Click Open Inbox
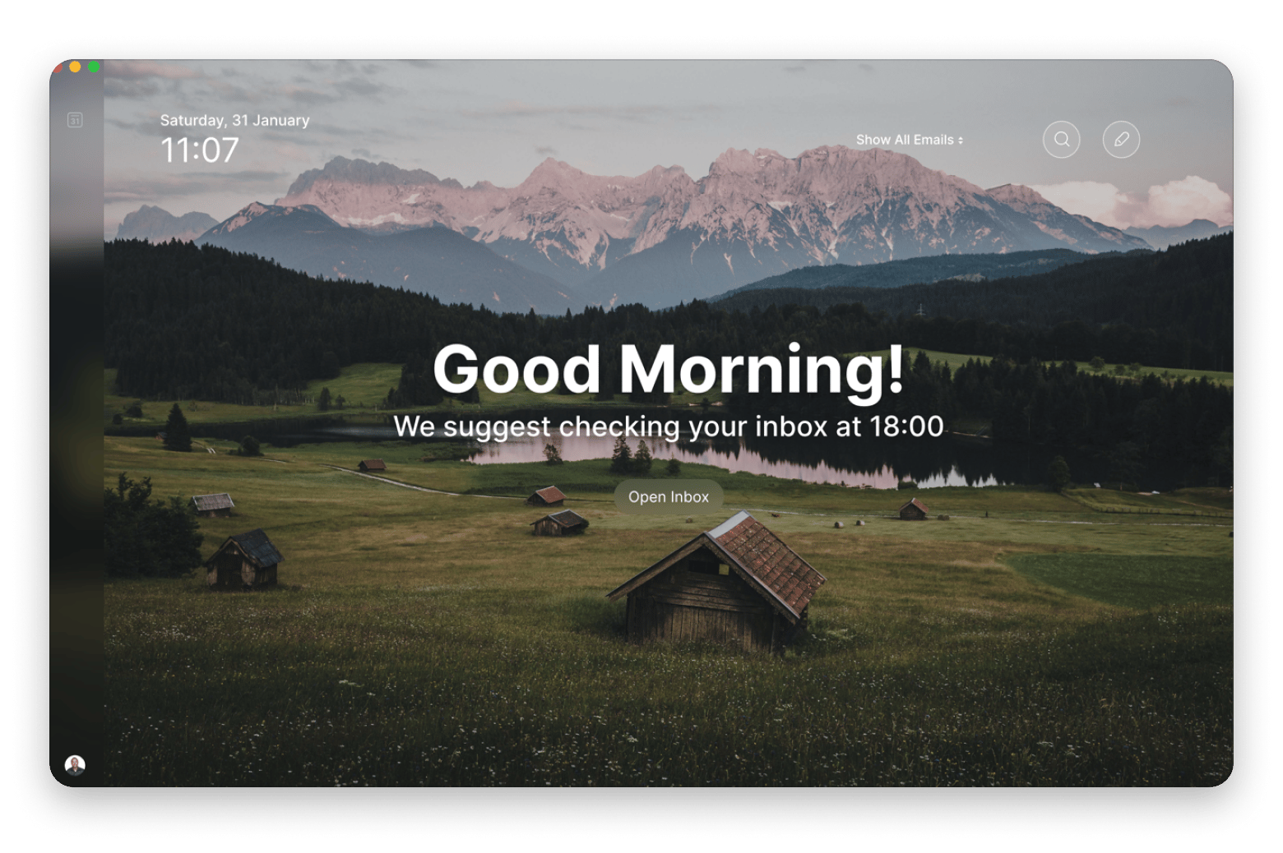 668,496
